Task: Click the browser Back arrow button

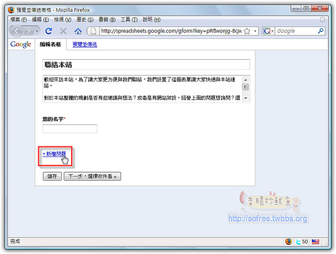Action: pyautogui.click(x=17, y=31)
